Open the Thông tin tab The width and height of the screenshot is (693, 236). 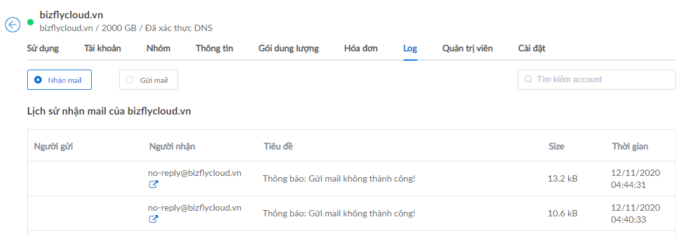[x=214, y=49]
